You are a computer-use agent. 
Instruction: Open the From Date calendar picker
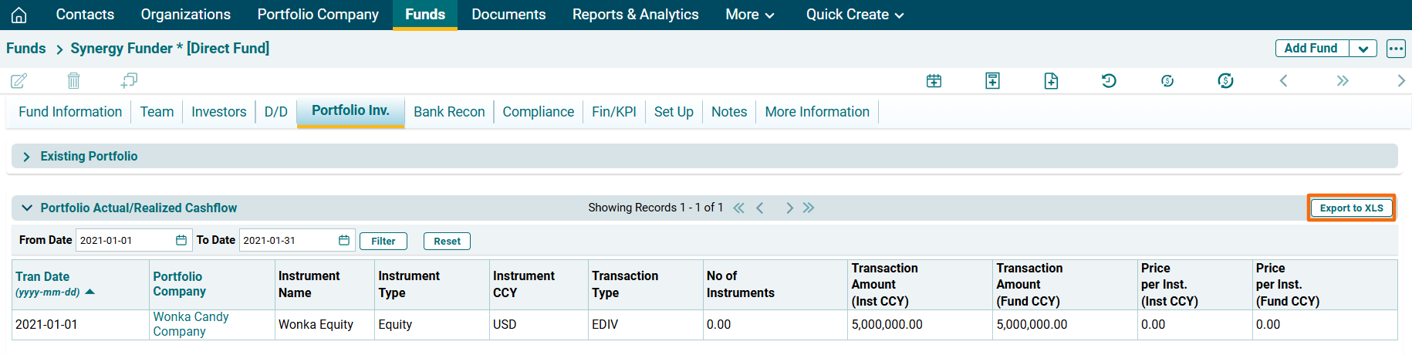181,240
